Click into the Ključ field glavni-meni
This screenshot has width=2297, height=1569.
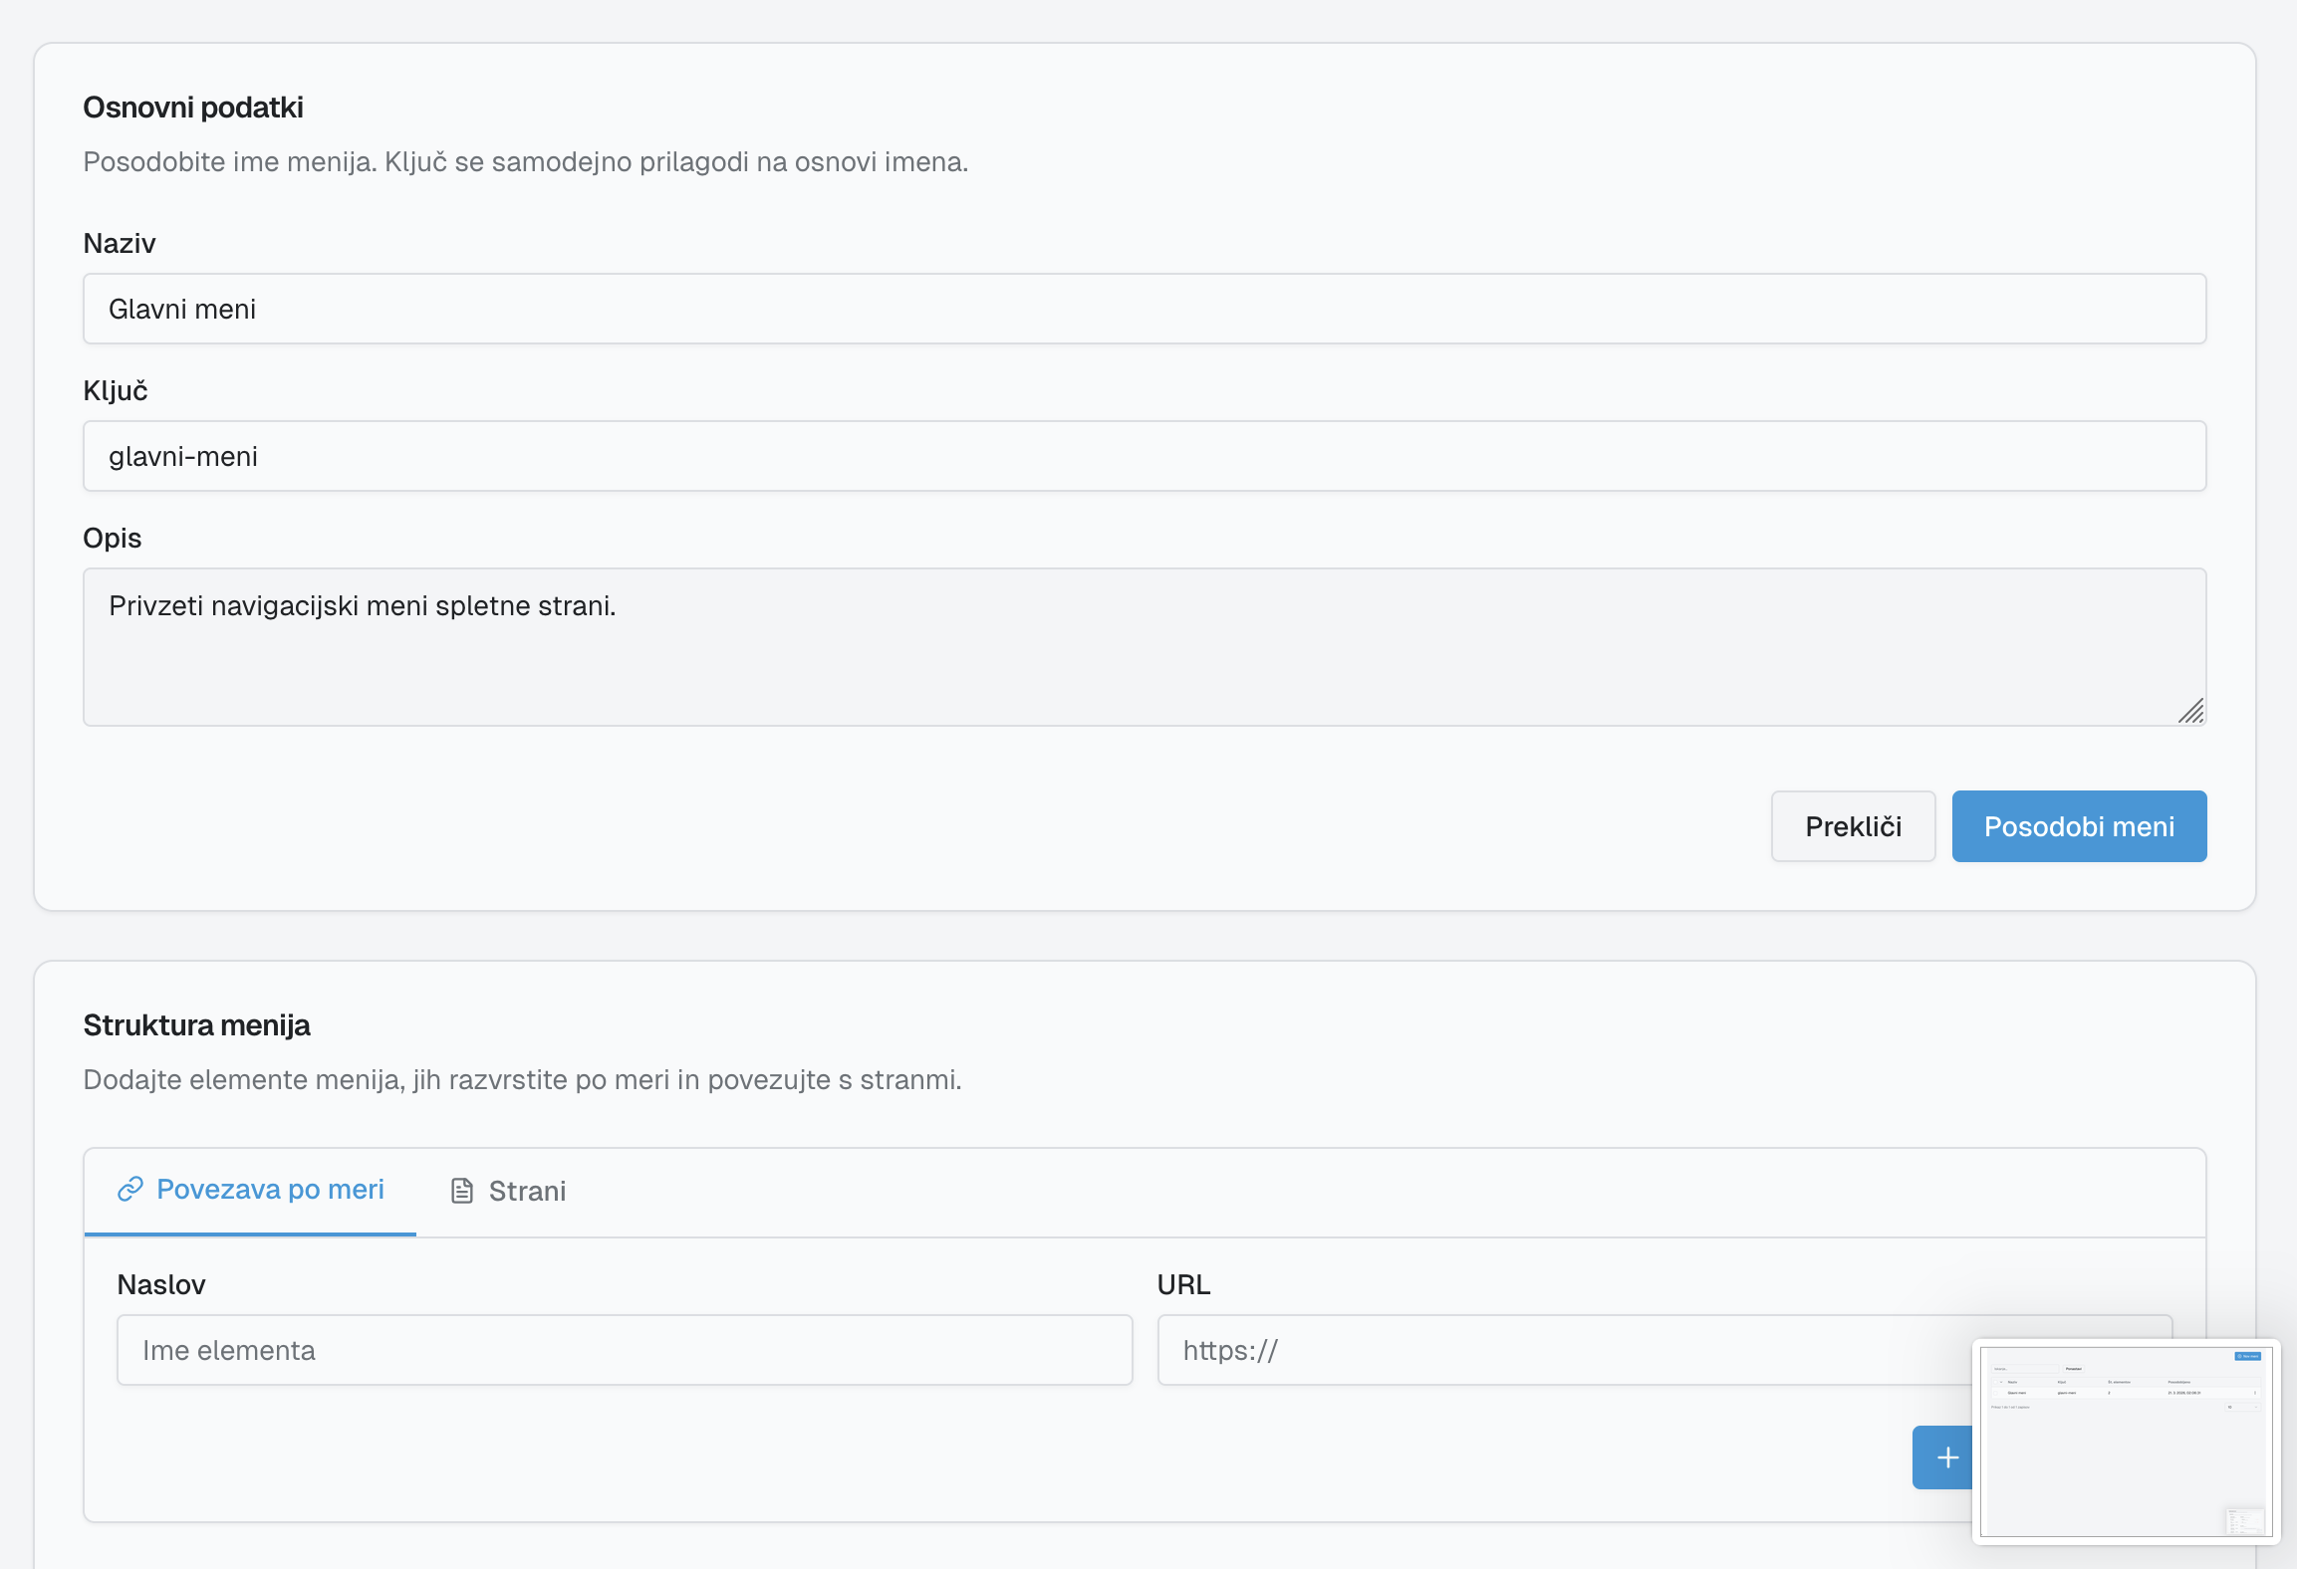[x=1144, y=457]
